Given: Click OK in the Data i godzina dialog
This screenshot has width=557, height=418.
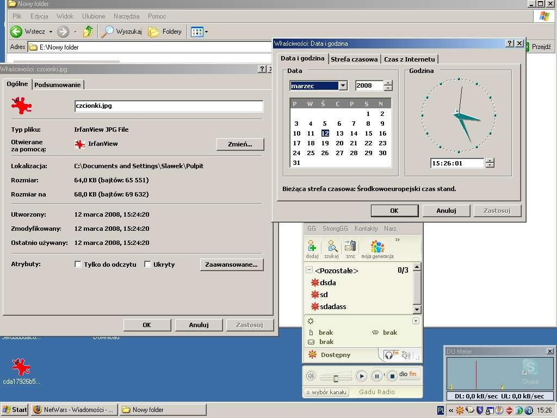Looking at the screenshot, I should coord(394,211).
